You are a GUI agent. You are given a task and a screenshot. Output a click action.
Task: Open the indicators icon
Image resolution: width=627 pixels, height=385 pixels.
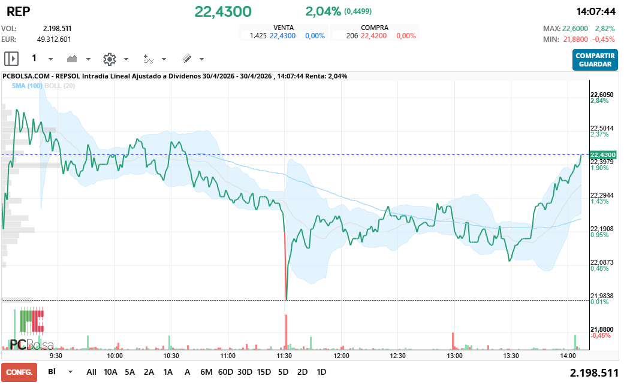[148, 59]
